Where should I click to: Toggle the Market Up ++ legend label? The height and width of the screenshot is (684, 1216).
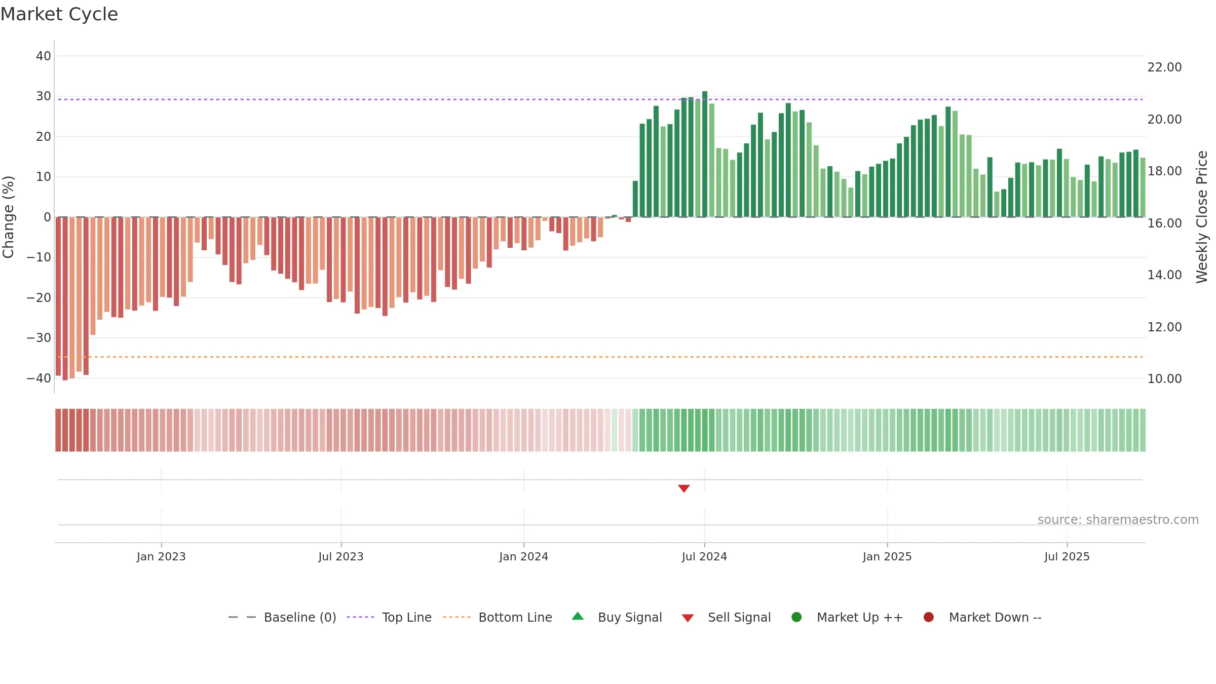(x=860, y=617)
